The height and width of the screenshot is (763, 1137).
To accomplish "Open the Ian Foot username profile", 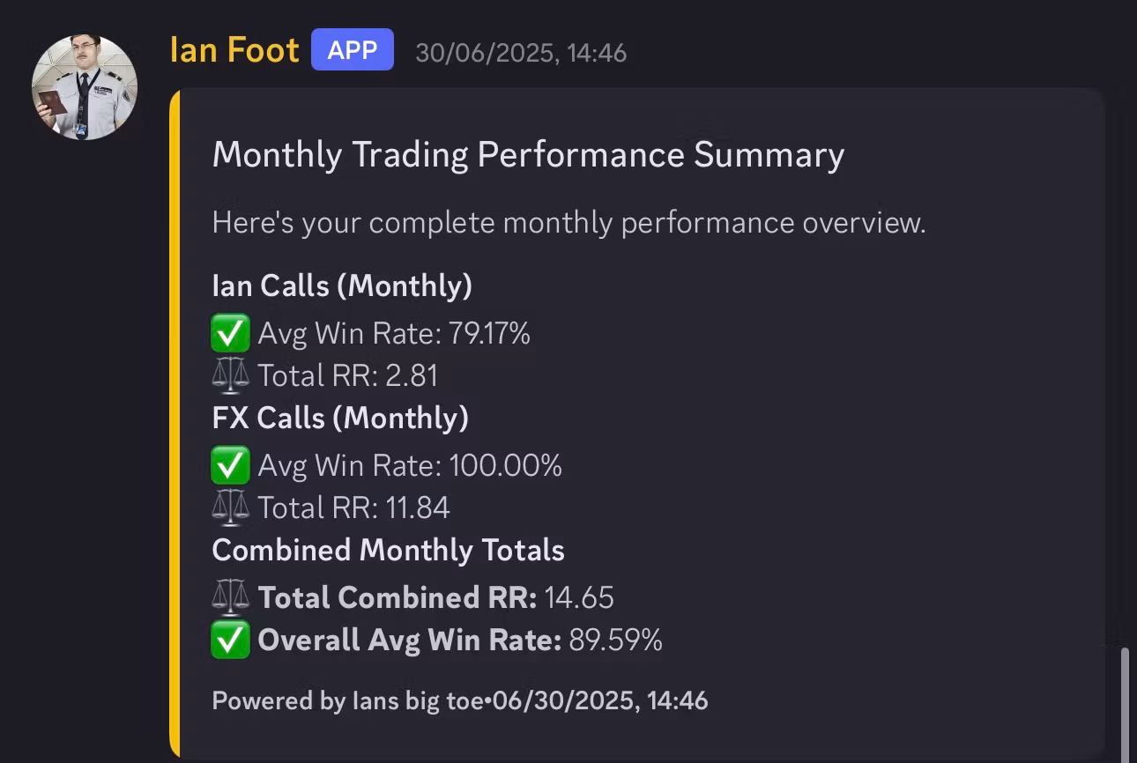I will (x=234, y=50).
